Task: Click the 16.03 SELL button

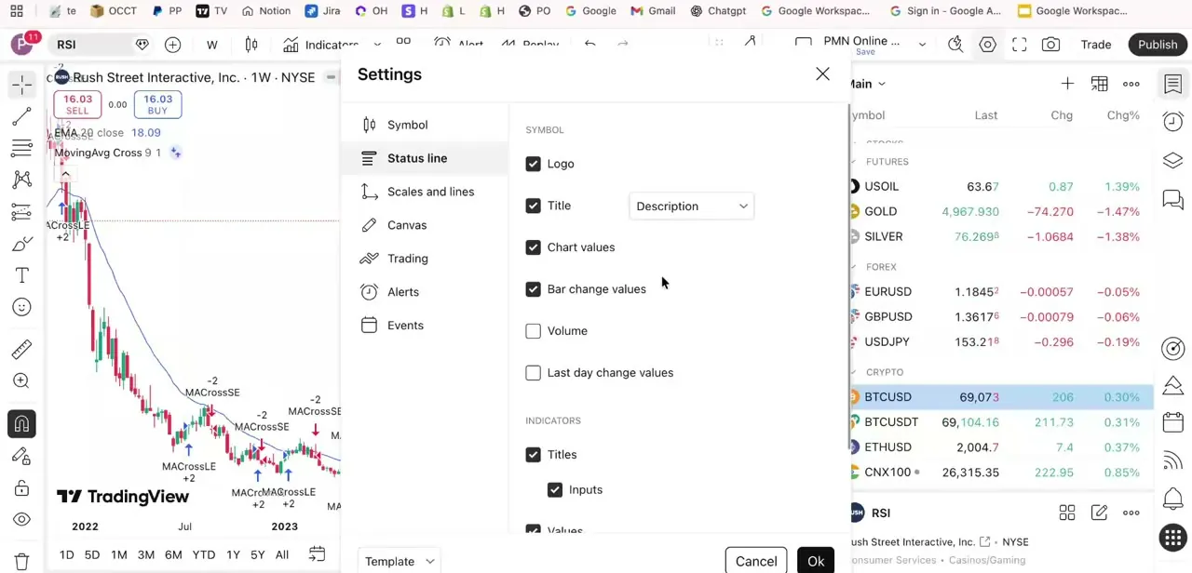Action: pos(77,104)
